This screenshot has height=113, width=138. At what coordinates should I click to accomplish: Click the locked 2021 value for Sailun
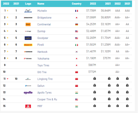pyautogui.click(x=109, y=85)
